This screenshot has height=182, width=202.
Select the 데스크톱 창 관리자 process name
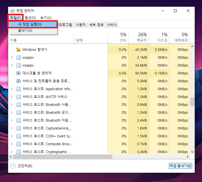point(37,73)
